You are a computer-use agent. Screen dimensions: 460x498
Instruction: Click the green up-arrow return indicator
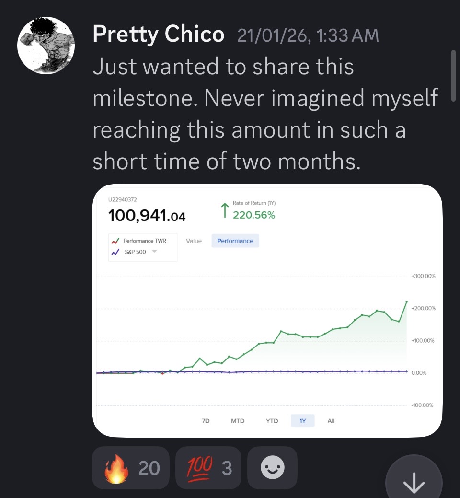click(224, 210)
